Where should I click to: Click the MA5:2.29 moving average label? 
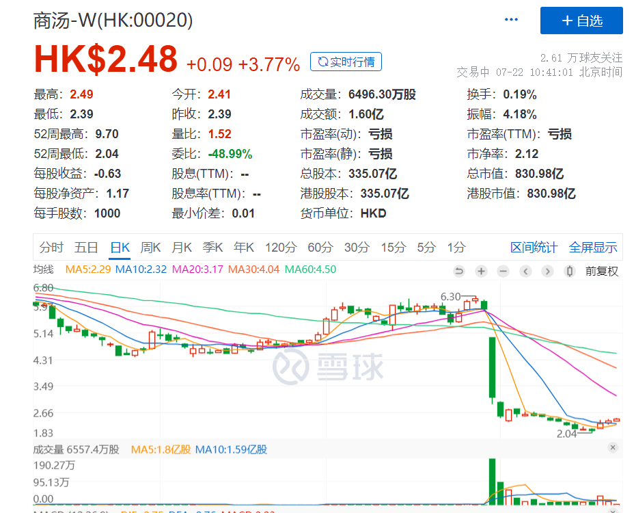87,269
